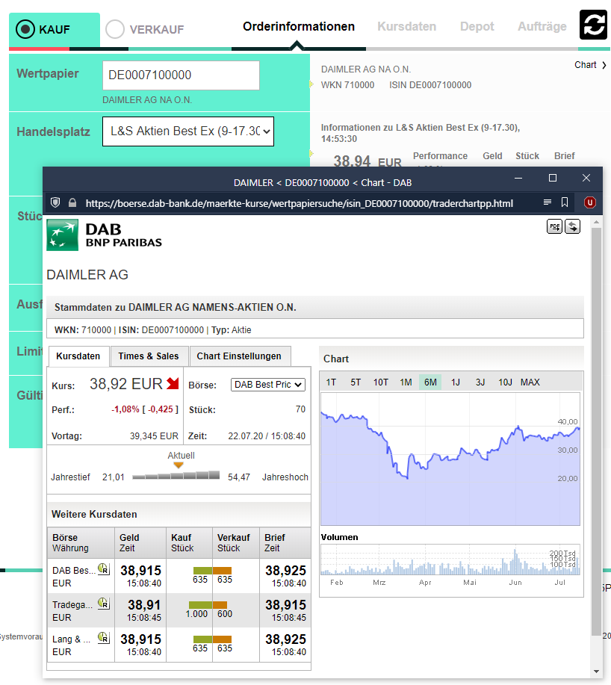Switch to Kursdaten tab in order window
Screen dimensions: 611x685
pos(406,27)
